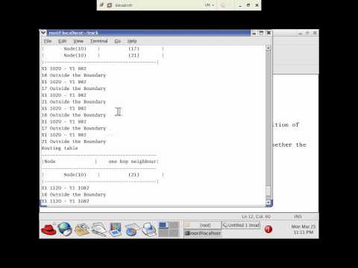Click the terminal window title bar
Screen dimensions: 358x268
[x=148, y=33]
